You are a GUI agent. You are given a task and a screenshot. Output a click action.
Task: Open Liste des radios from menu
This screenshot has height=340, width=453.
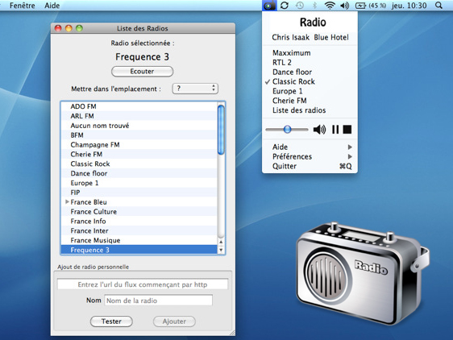coord(310,110)
